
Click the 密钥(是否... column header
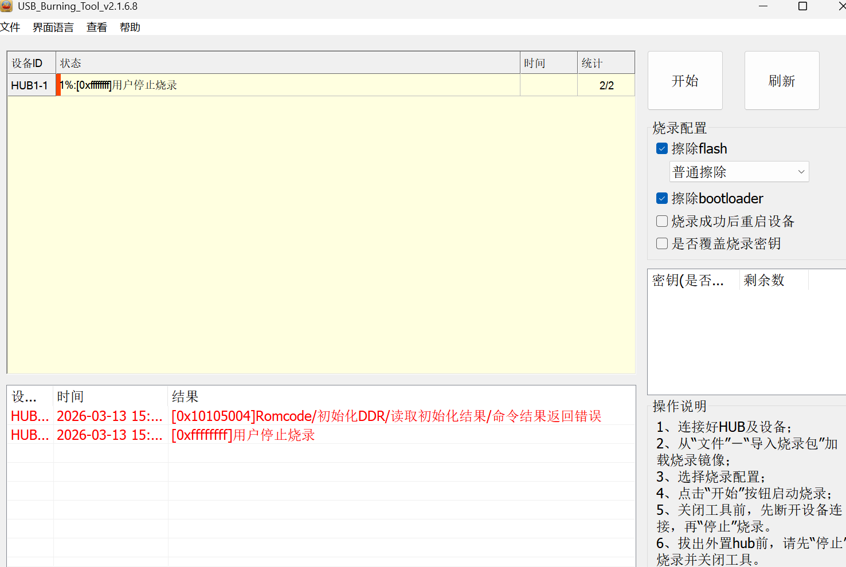click(x=694, y=280)
